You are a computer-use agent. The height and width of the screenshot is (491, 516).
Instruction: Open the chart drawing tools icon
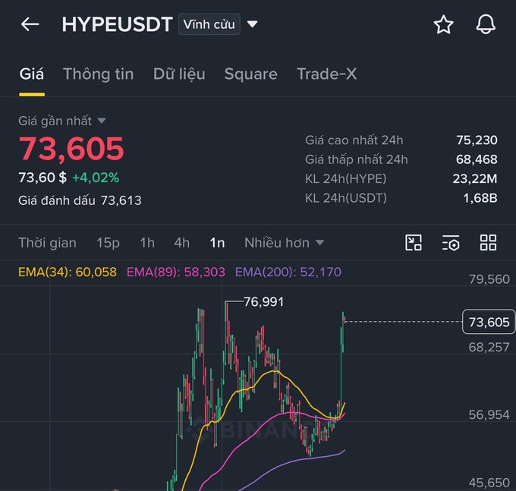coord(414,243)
